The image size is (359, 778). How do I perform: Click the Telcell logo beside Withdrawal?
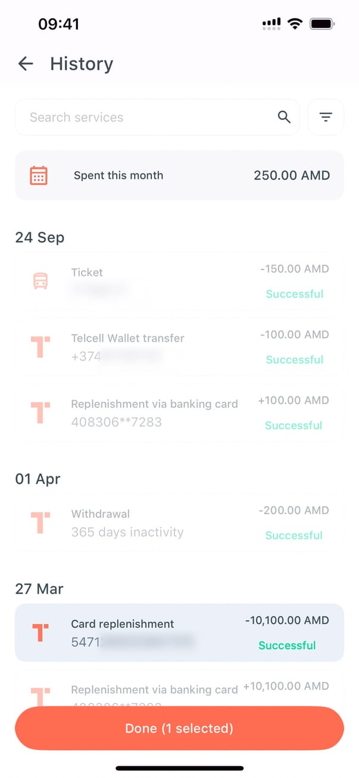coord(40,523)
